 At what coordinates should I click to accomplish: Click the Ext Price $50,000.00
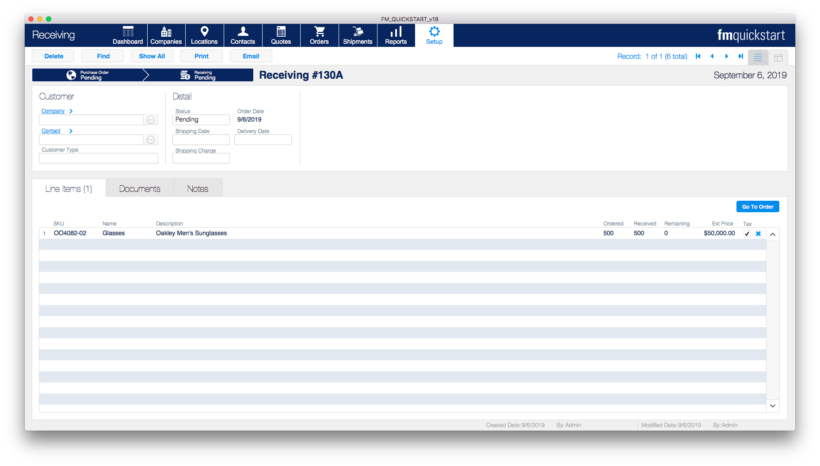coord(719,233)
